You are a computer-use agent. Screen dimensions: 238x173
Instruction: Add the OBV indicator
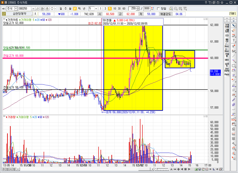point(227,60)
